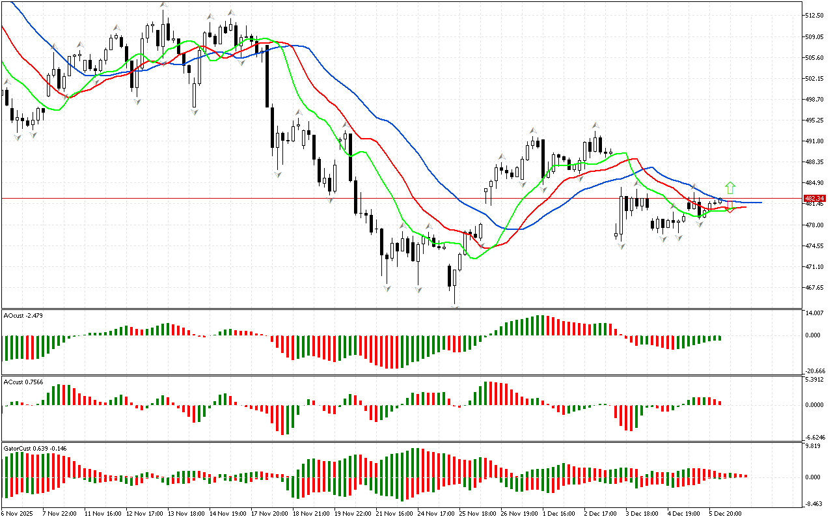Click the 512.50 price scale value

pos(816,16)
